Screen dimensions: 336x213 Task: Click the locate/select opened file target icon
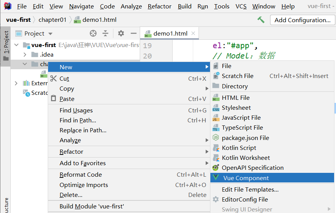[x=93, y=33]
